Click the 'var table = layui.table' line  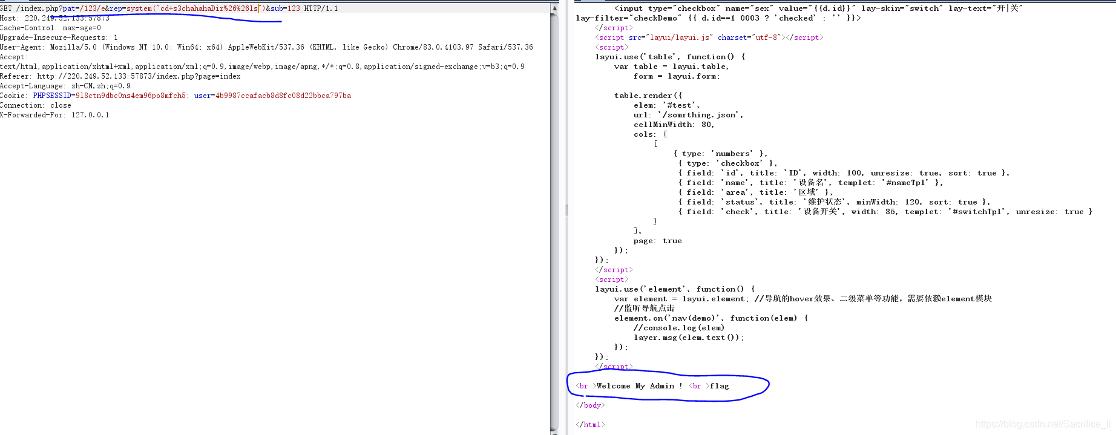coord(672,67)
